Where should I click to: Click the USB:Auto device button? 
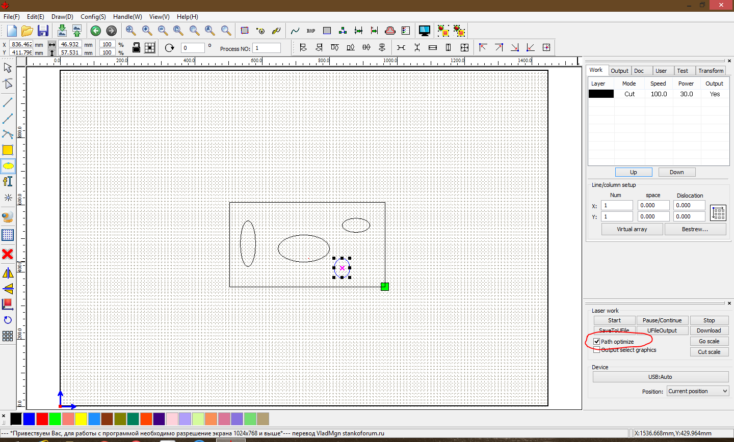click(x=660, y=377)
